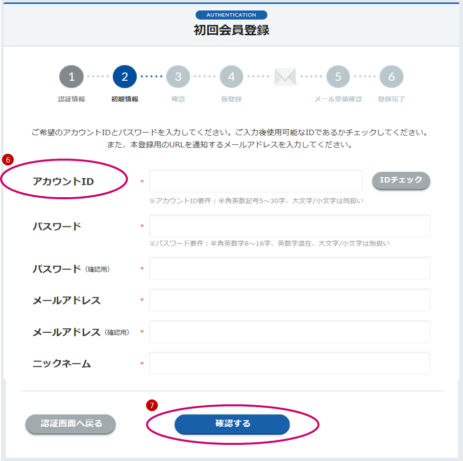Click the パスワード (確認用) input field
The width and height of the screenshot is (463, 461).
pyautogui.click(x=290, y=268)
